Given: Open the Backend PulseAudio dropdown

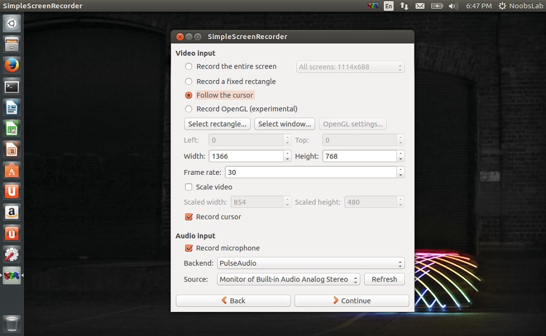Looking at the screenshot, I should click(311, 263).
